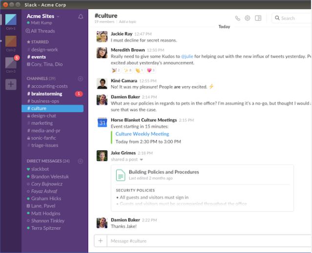Click Meredith Brown's avatar

pos(102,53)
